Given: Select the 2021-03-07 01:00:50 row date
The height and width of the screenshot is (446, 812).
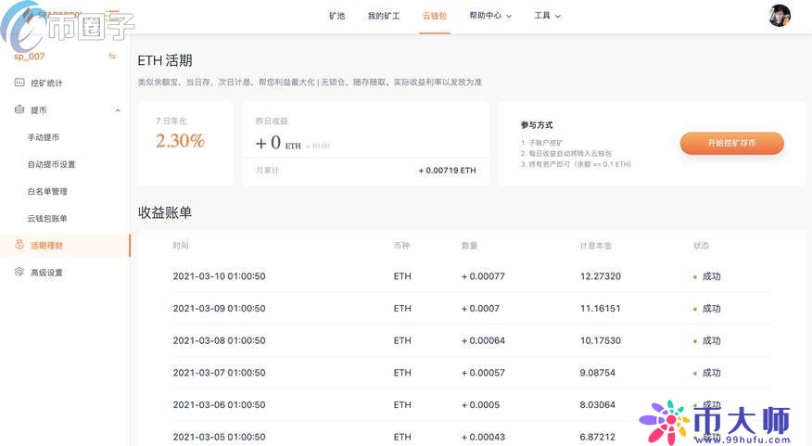Looking at the screenshot, I should click(219, 373).
